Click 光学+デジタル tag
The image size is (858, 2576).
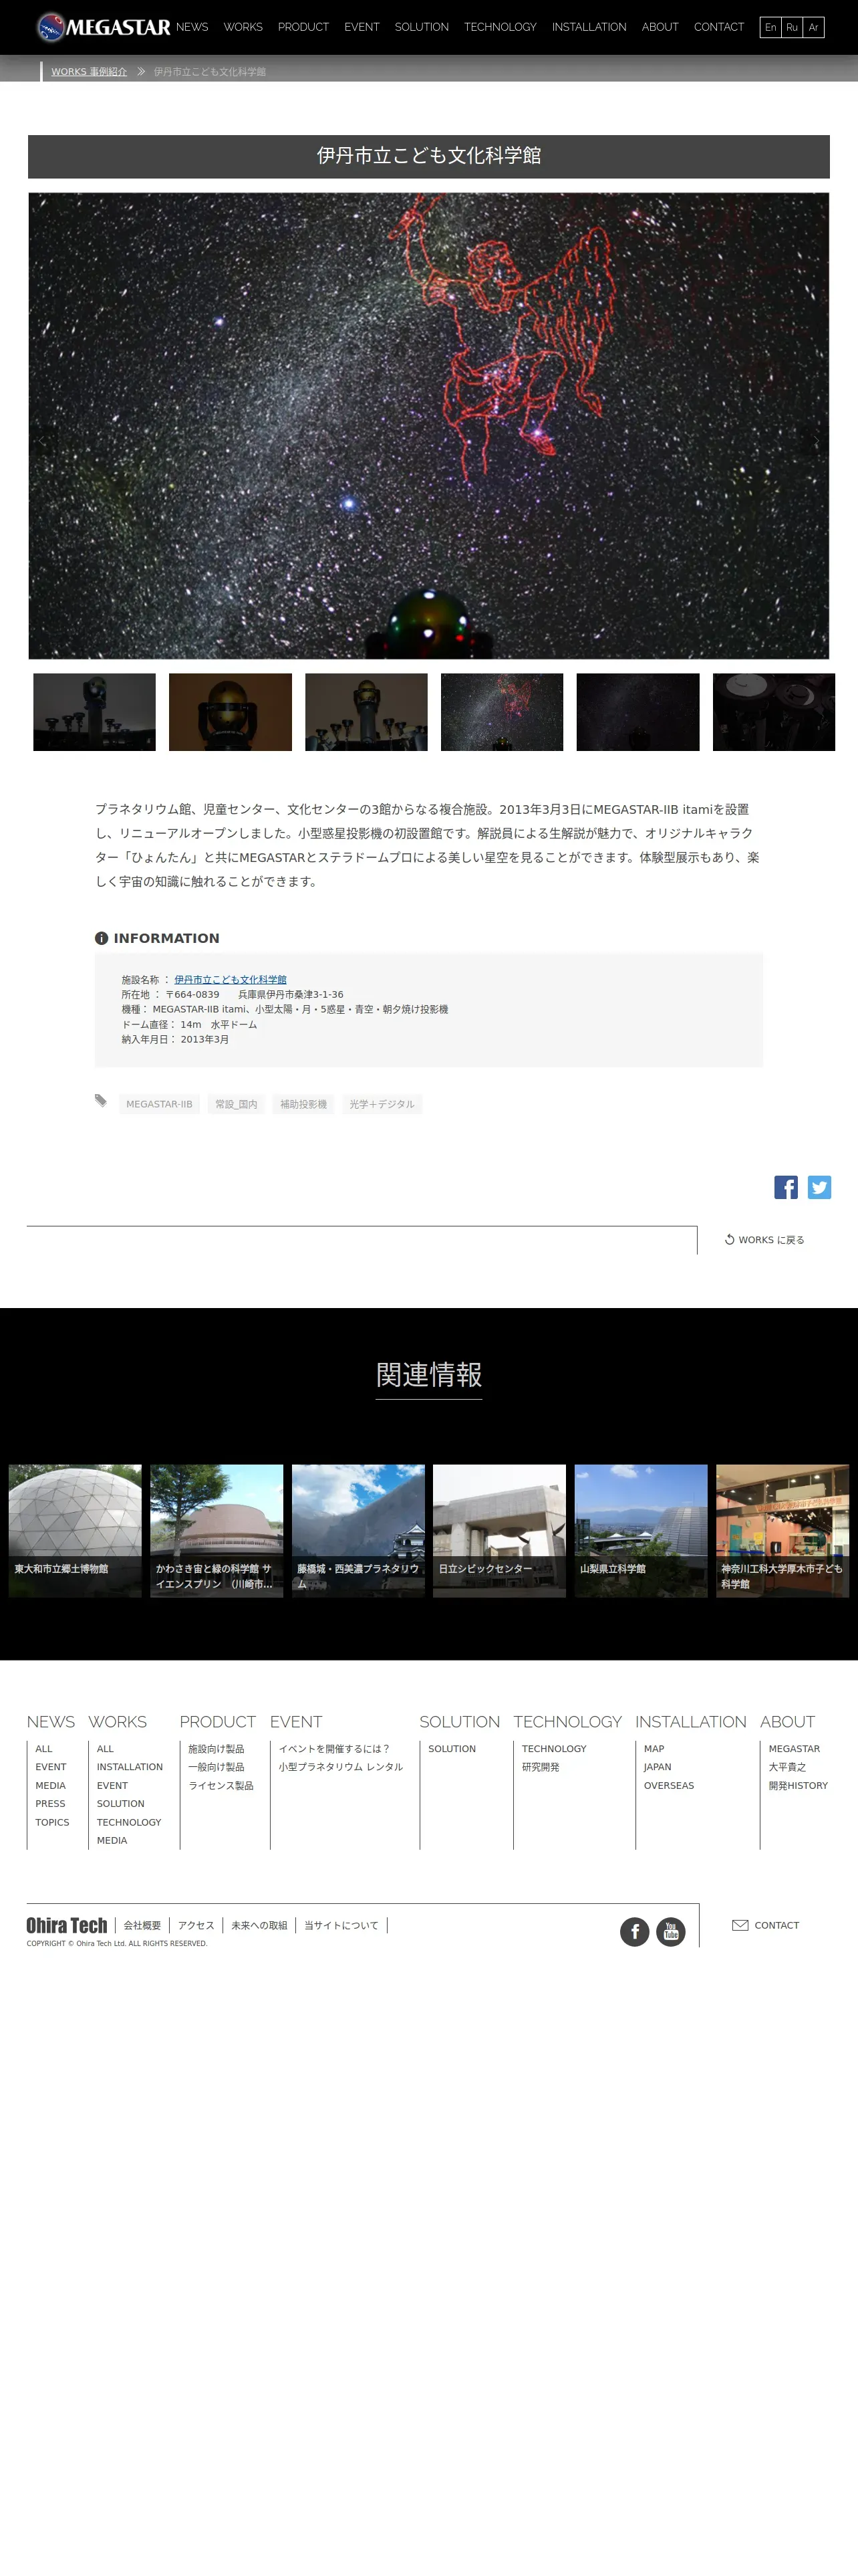382,1104
